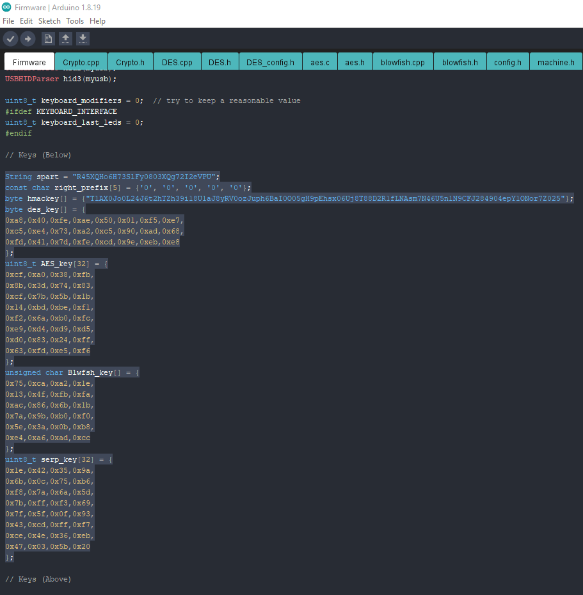Click the 'String spart' declaration line
This screenshot has width=583, height=595.
click(x=113, y=177)
